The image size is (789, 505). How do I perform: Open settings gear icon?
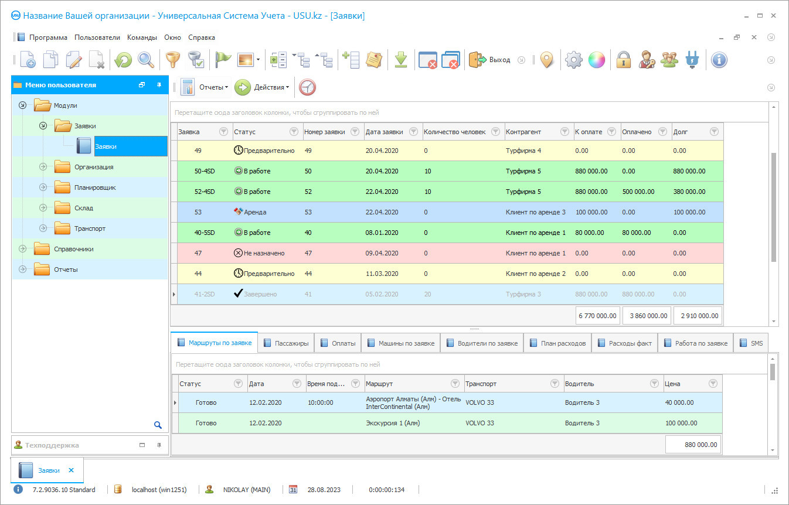coord(574,60)
